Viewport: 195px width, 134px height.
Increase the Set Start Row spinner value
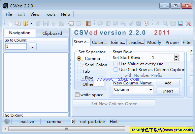point(176,56)
